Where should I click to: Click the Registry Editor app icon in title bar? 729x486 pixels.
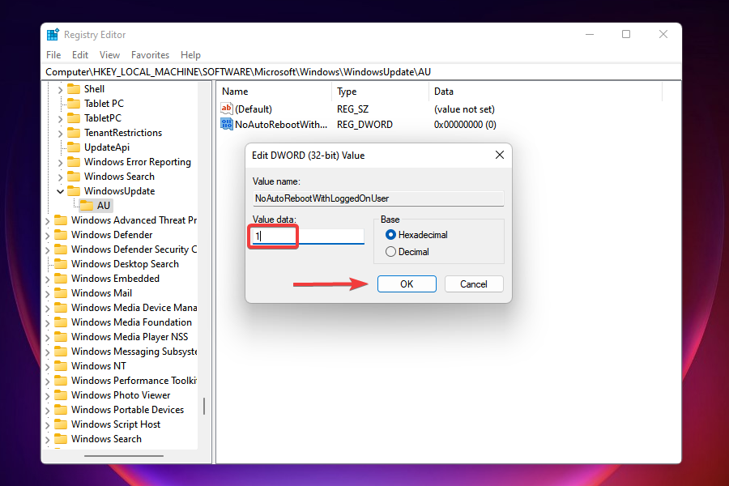tap(53, 34)
